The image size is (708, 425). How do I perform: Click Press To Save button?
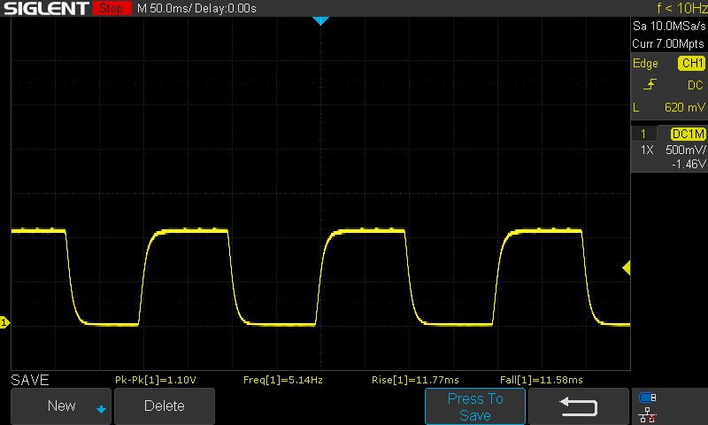click(475, 406)
